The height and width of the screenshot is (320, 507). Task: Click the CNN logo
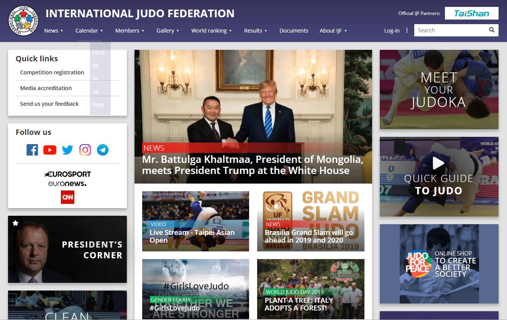(x=67, y=197)
